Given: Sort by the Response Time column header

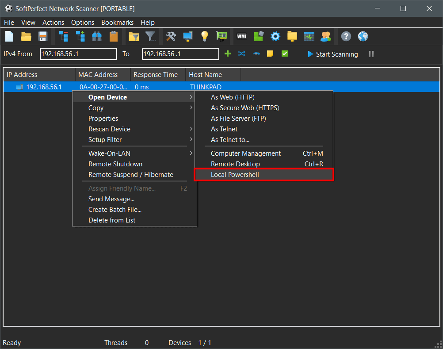Looking at the screenshot, I should [158, 75].
